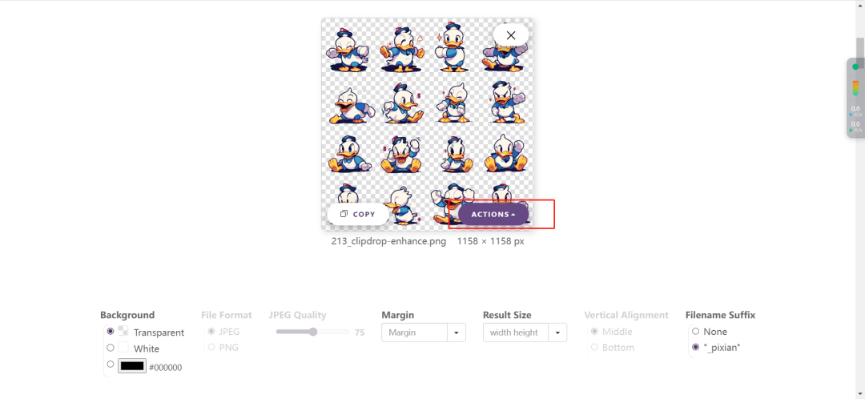This screenshot has height=399, width=865.
Task: Click the copy icon in COPY button
Action: coord(344,214)
